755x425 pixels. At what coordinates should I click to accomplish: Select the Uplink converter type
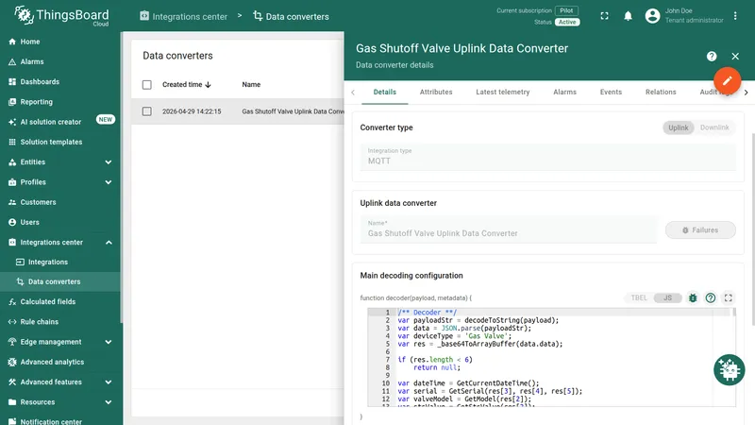pyautogui.click(x=678, y=127)
